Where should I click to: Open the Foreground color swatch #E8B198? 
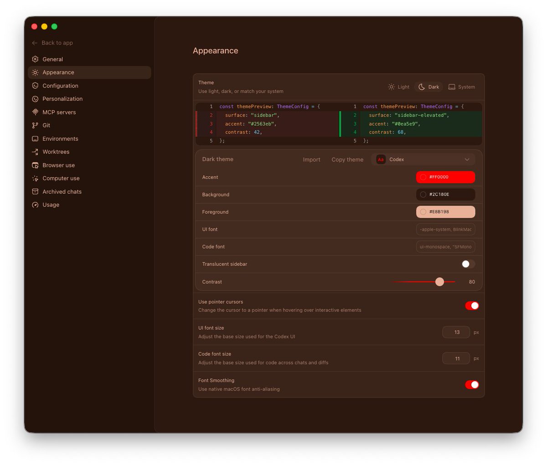click(445, 212)
